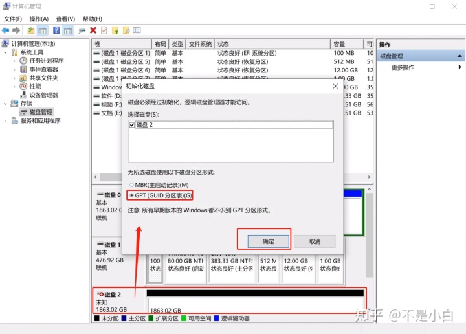Click the yellow page with green arrow icon
The height and width of the screenshot is (334, 466).
tap(115, 30)
